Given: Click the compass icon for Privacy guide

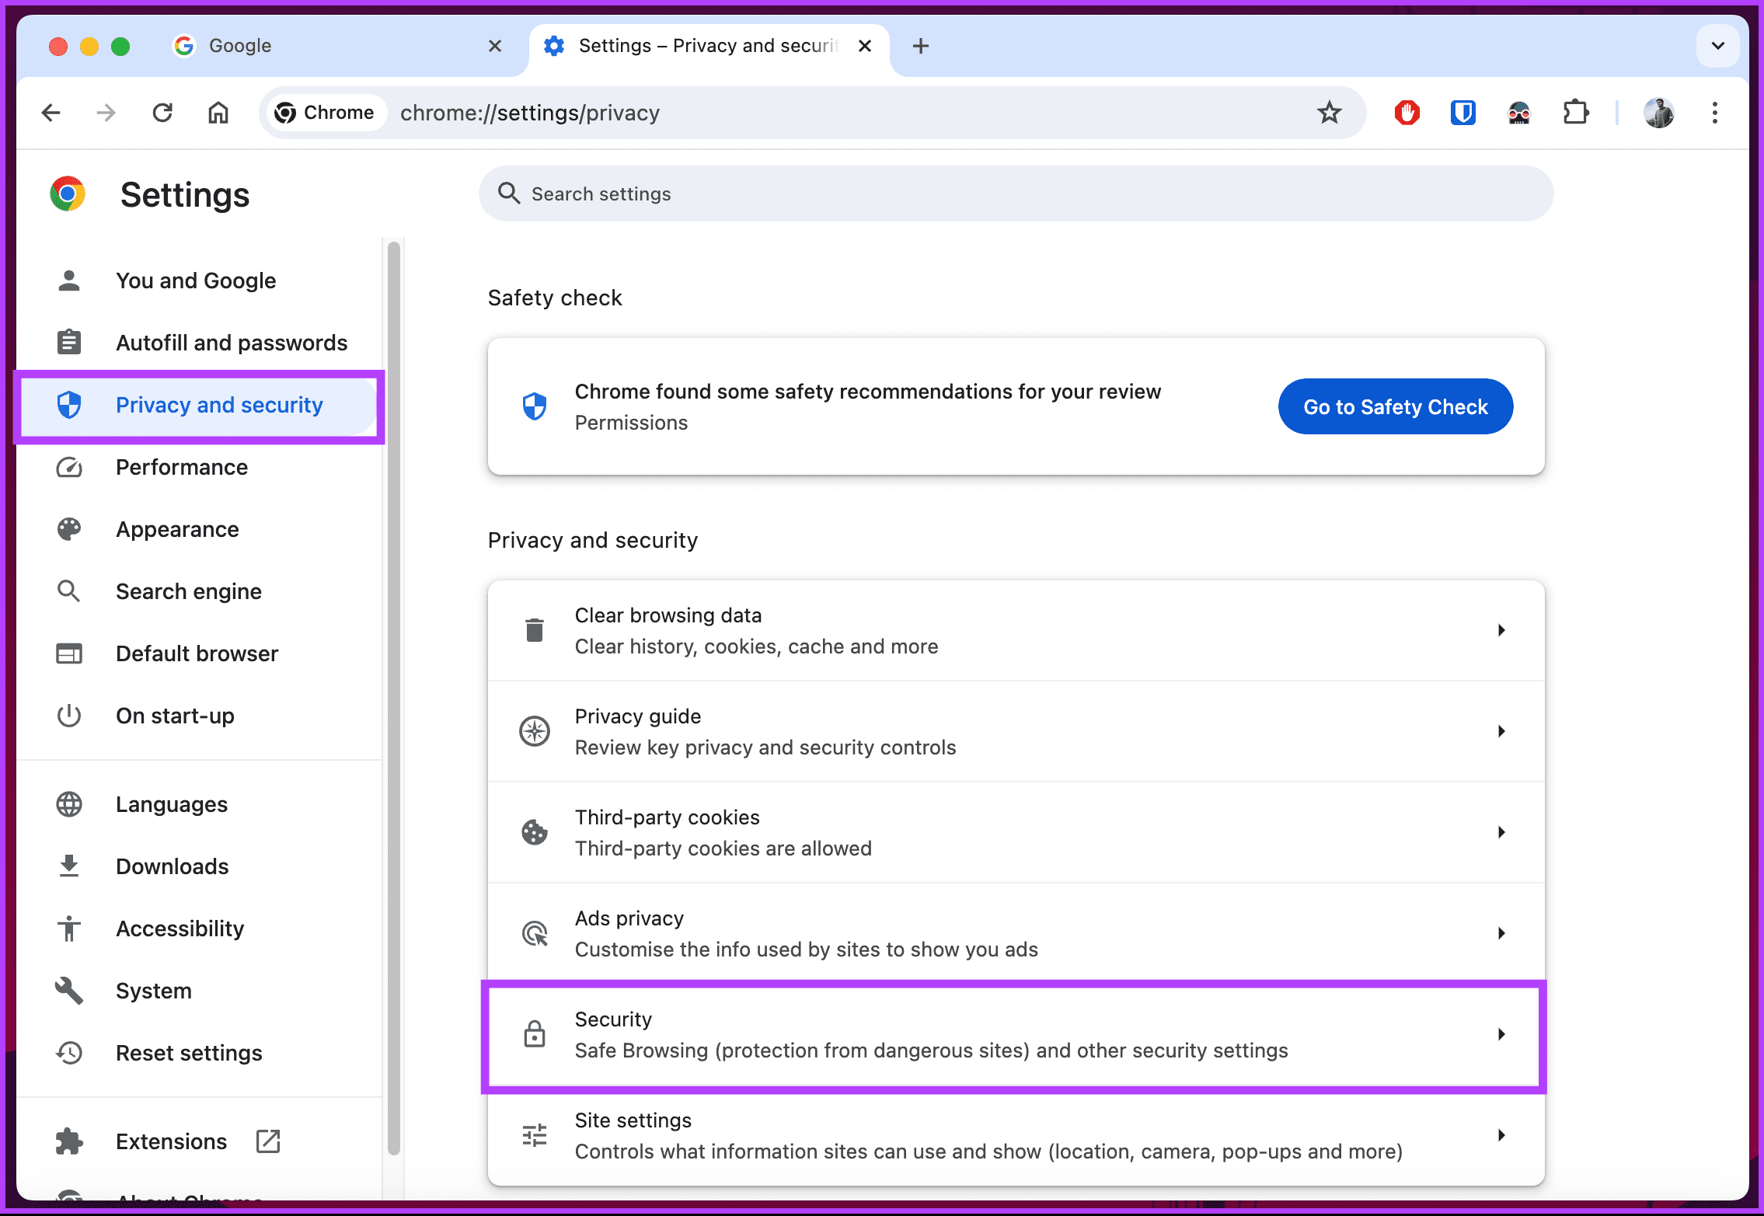Looking at the screenshot, I should 535,731.
